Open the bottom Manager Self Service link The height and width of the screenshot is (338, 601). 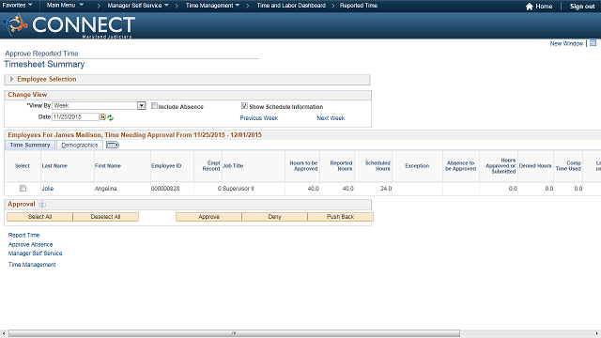36,253
